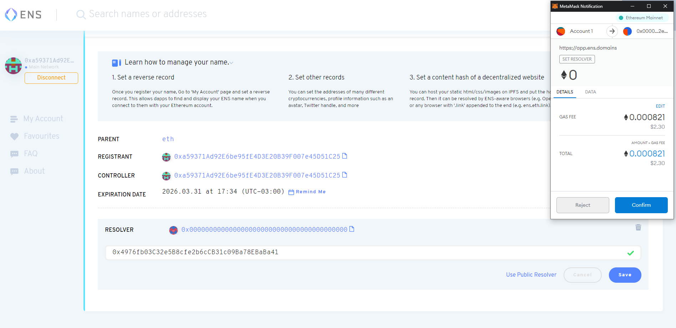The height and width of the screenshot is (328, 676).
Task: Click the search magnifier icon
Action: tap(81, 15)
